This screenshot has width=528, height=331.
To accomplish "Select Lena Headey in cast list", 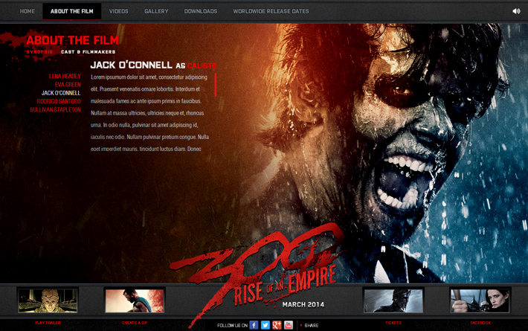I will (x=65, y=76).
